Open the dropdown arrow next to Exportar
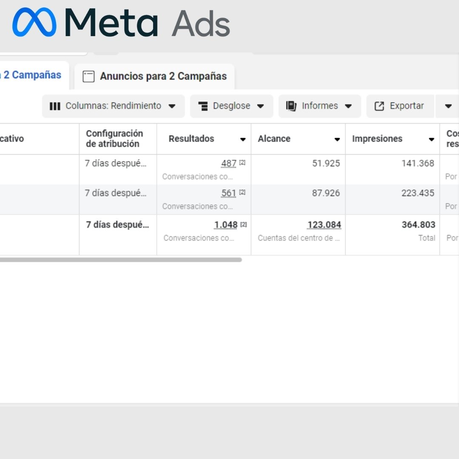The image size is (459, 459). [x=448, y=106]
